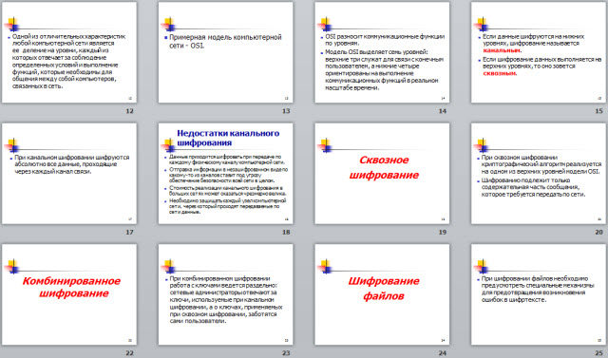Select slide 22 titled Комбинированное шифрование
The width and height of the screenshot is (608, 358).
coord(69,294)
